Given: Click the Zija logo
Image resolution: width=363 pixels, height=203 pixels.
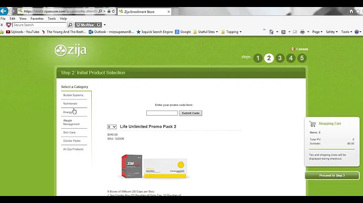Looking at the screenshot, I should tap(71, 51).
